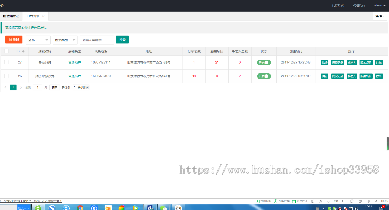Click the 创建时间 column header

click(x=296, y=51)
